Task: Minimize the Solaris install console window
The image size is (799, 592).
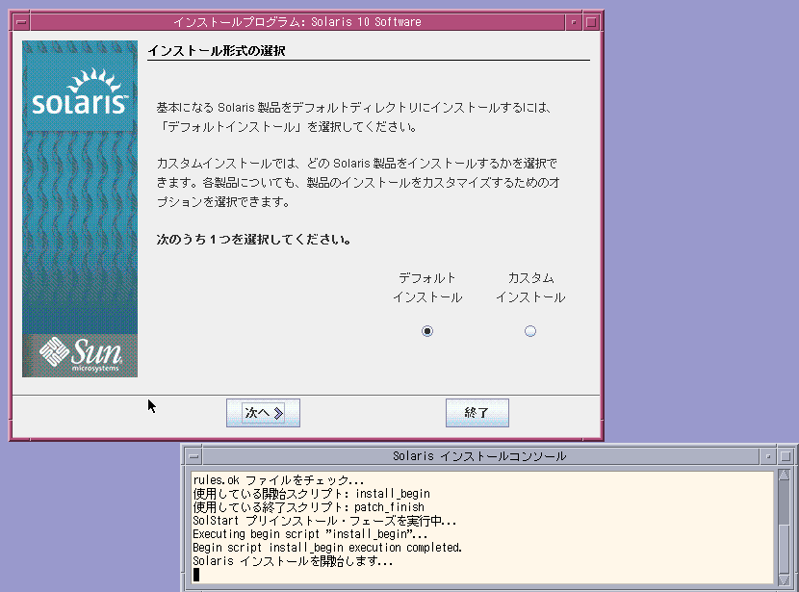Action: (x=768, y=456)
